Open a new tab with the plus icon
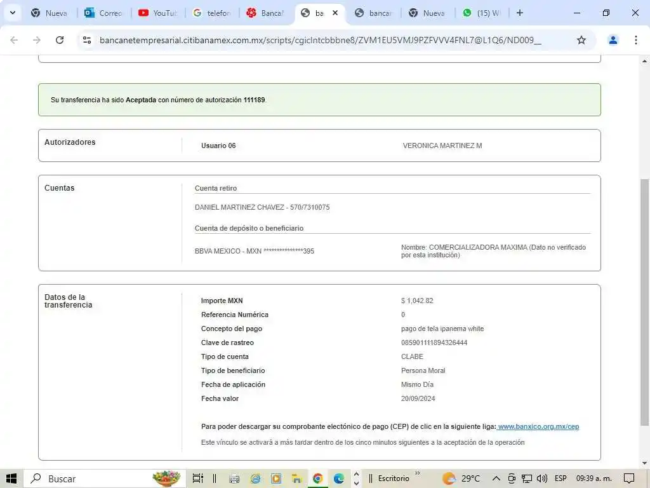 [520, 13]
